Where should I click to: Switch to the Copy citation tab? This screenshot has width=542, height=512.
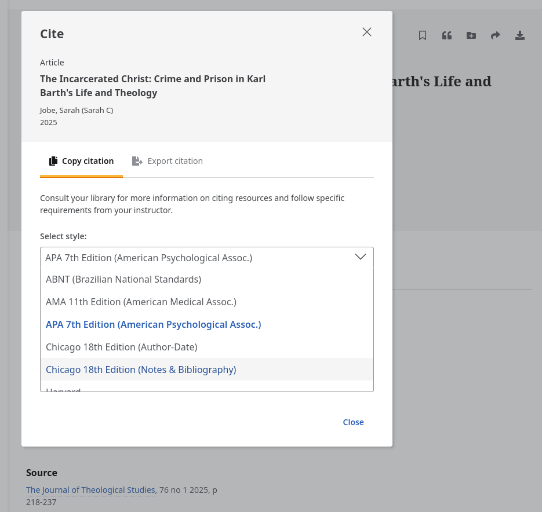(x=81, y=160)
